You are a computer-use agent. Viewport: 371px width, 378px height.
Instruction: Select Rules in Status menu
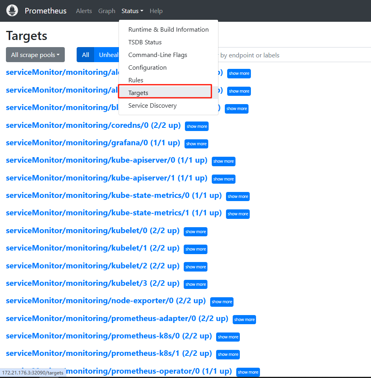168,80
